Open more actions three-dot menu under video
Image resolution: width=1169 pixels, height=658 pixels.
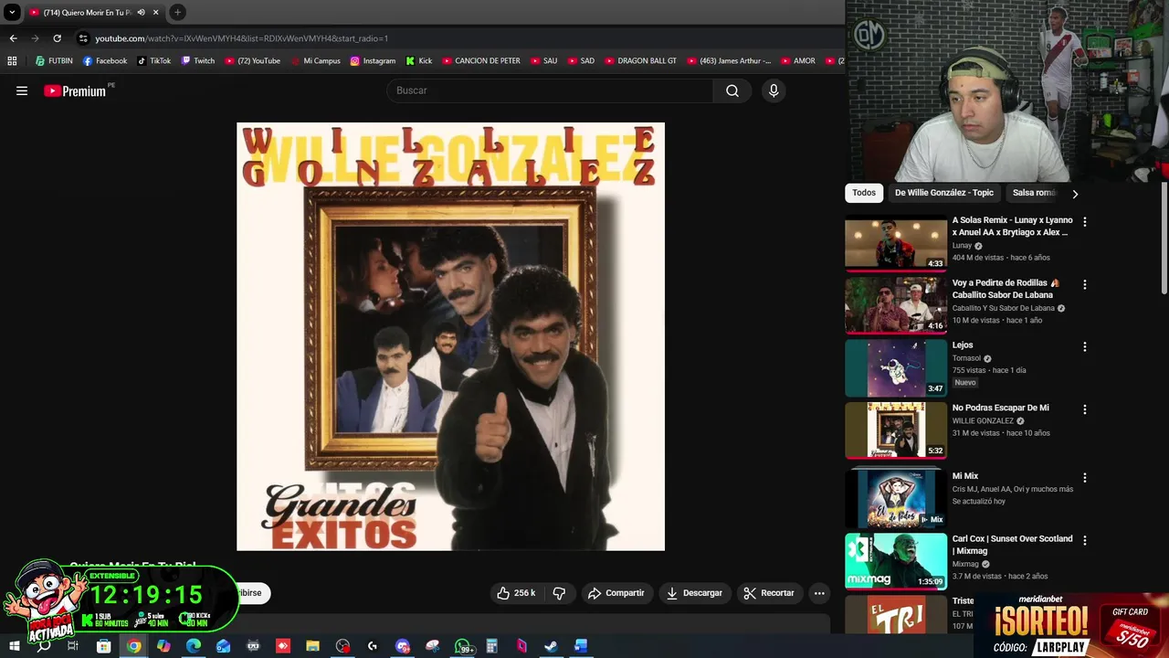(819, 593)
